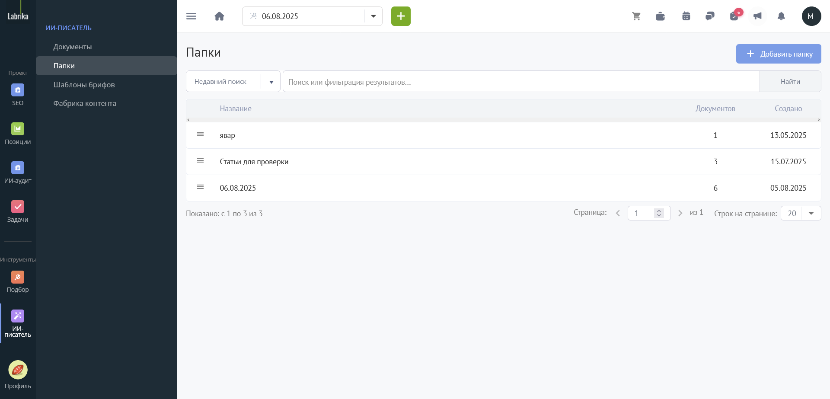Open rows per page dropdown
The image size is (830, 399).
coord(801,213)
